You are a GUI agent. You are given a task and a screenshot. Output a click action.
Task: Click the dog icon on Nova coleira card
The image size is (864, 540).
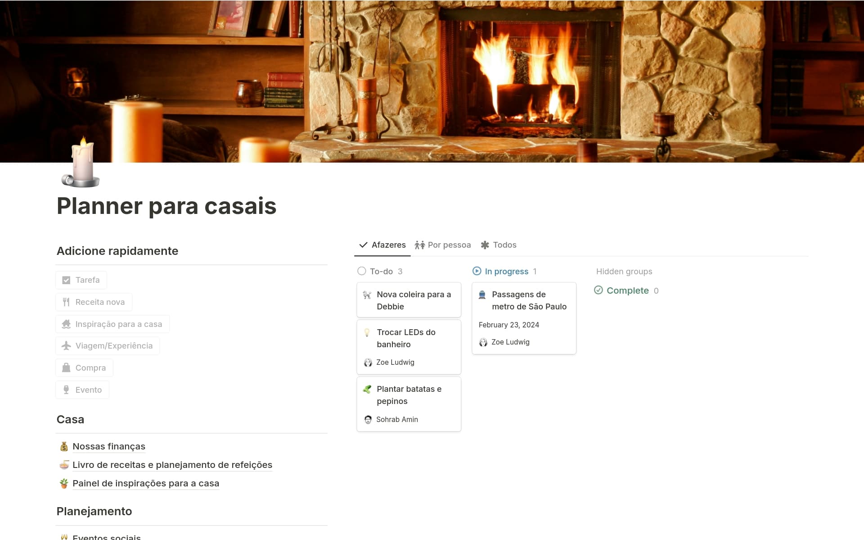[x=367, y=295]
